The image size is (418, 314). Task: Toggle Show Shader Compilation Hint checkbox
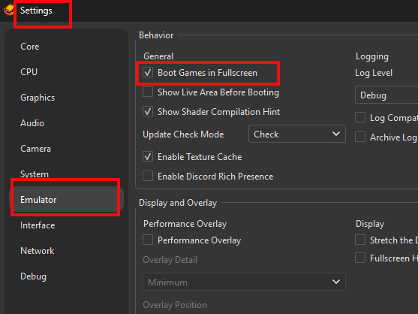coord(148,111)
